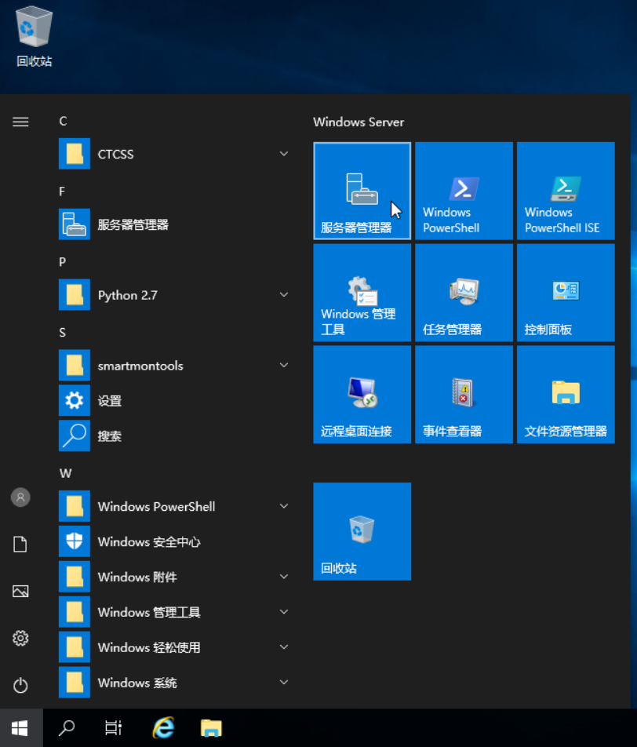Expand the Start menu hamburger button
Viewport: 637px width, 747px height.
click(x=20, y=122)
